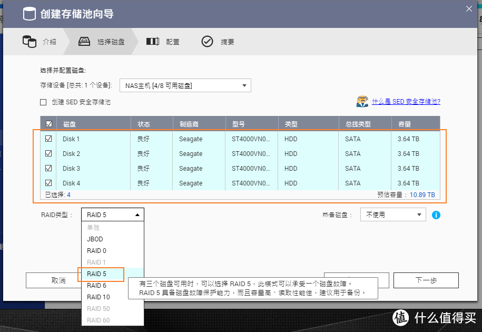Go to the 配置 wizard step

[x=163, y=42]
